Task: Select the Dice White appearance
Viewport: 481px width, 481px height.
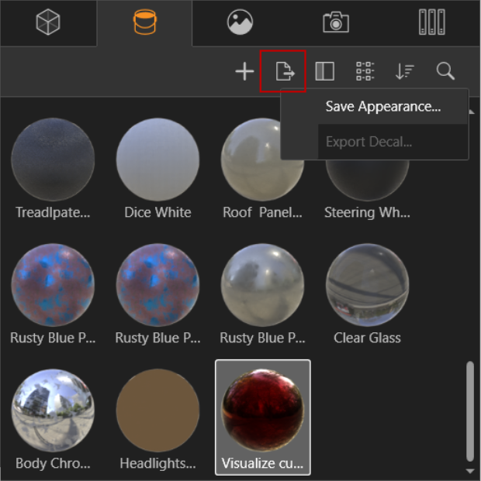Action: (x=157, y=160)
